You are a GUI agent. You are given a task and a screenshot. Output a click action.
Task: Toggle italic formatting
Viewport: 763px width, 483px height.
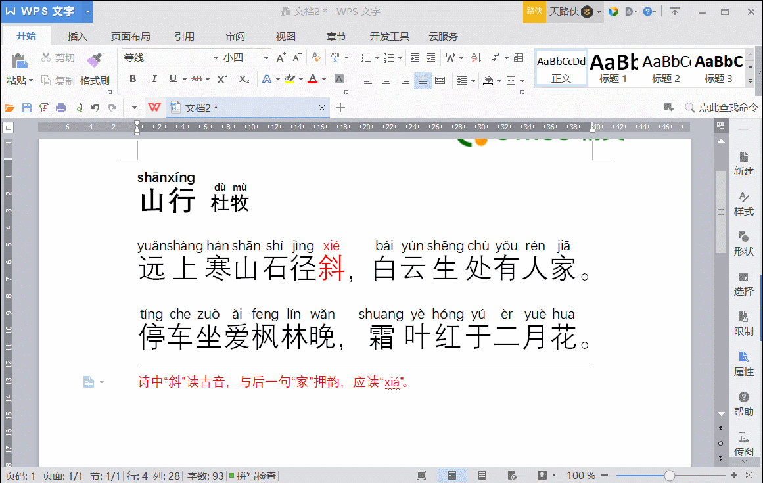[x=154, y=79]
